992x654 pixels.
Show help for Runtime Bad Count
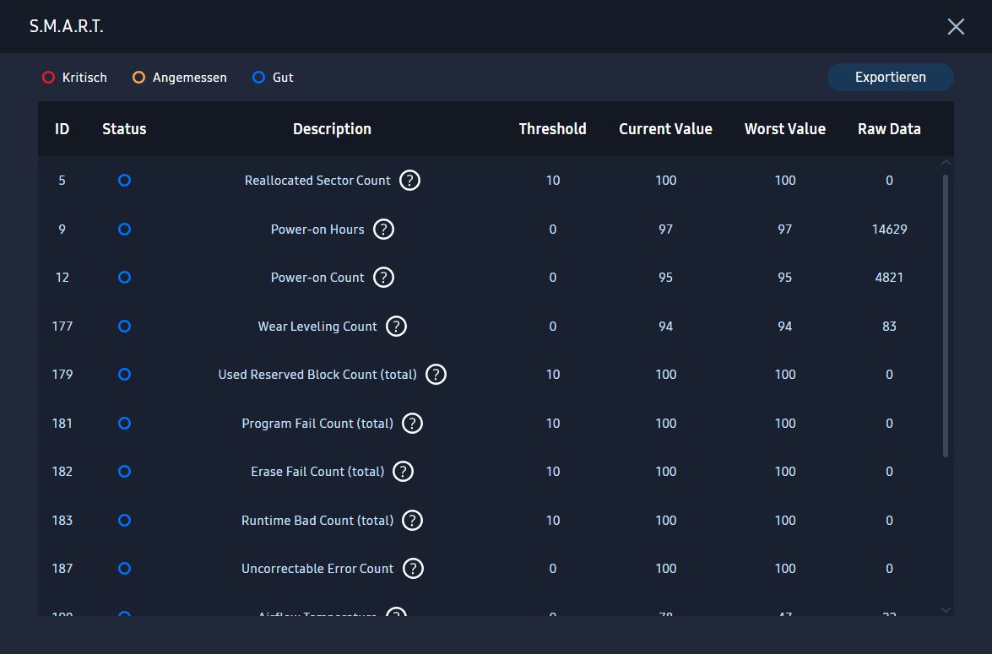click(x=413, y=521)
